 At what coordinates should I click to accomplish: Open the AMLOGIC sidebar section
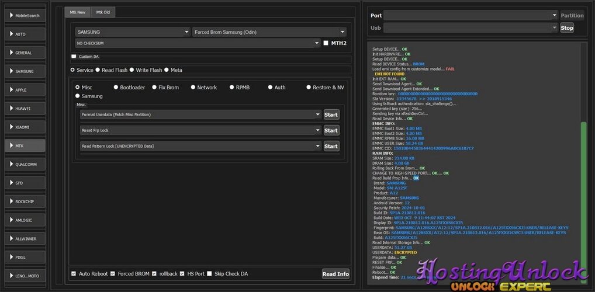point(25,220)
